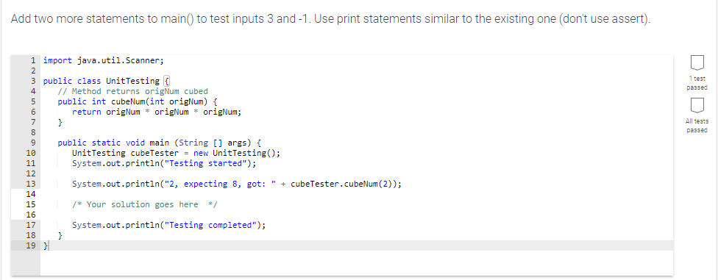Place cursor on blank editor line 16
Viewport: 718px width, 280px height.
point(358,215)
